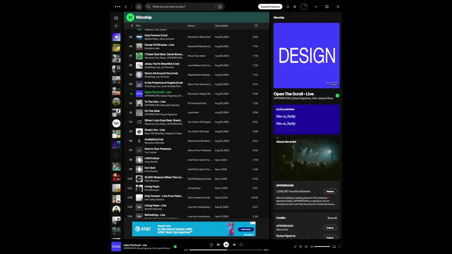Sort by duration clock icon
This screenshot has height=254, width=452.
[256, 26]
